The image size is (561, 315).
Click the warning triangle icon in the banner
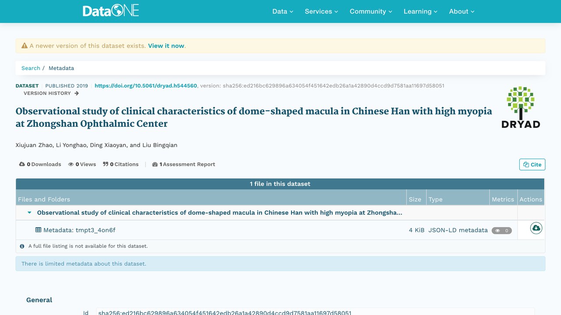[x=25, y=45]
